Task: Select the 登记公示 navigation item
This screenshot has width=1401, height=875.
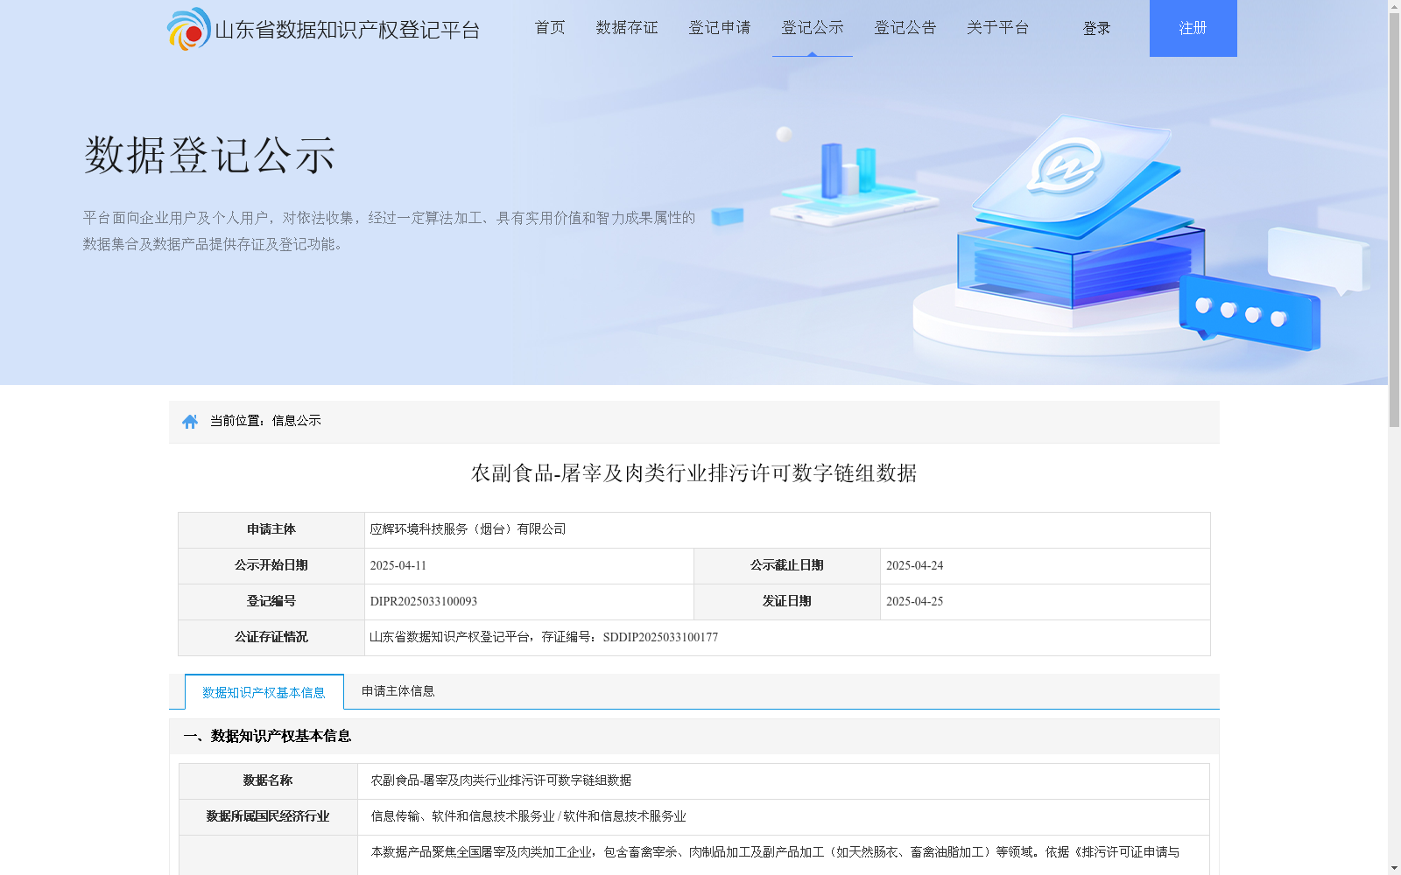Action: pyautogui.click(x=813, y=28)
